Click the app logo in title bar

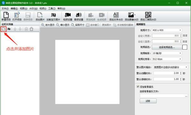point(3,3)
